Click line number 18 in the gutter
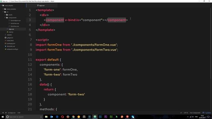This screenshot has height=119, width=212. pos(30,94)
